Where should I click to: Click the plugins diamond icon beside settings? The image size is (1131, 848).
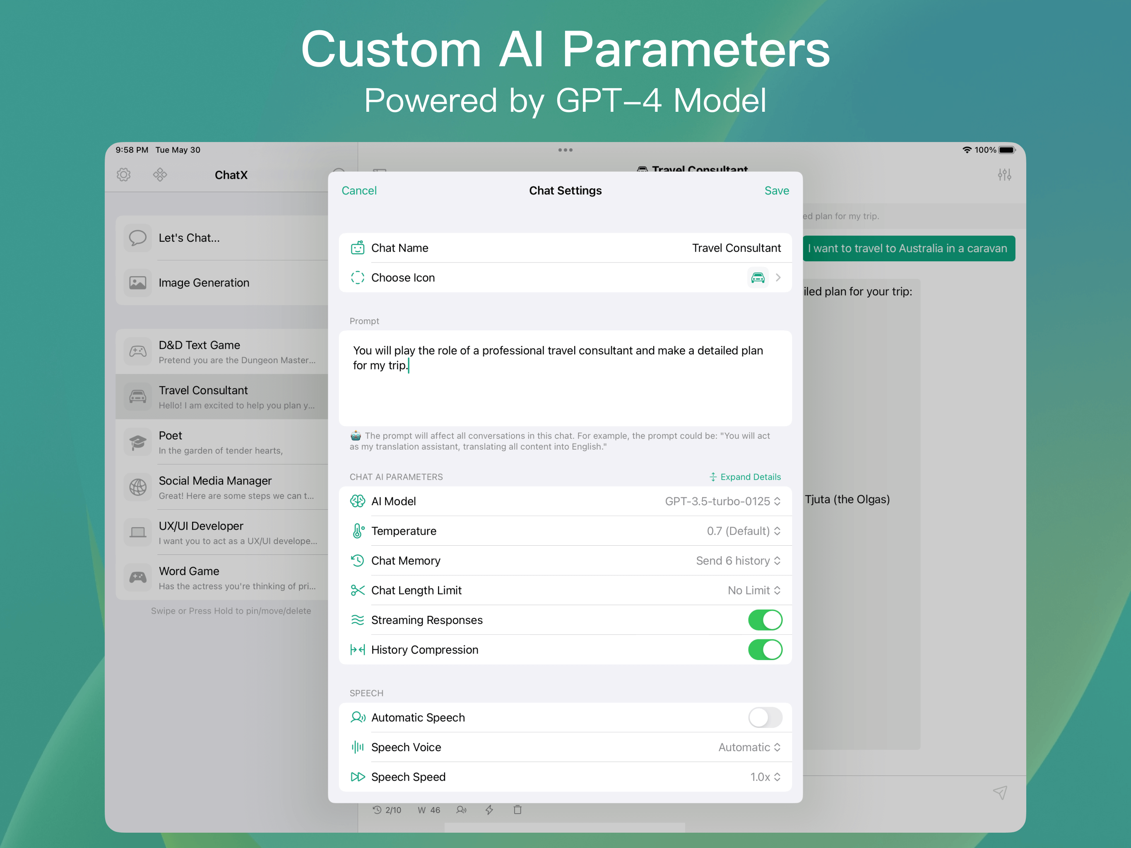coord(160,175)
